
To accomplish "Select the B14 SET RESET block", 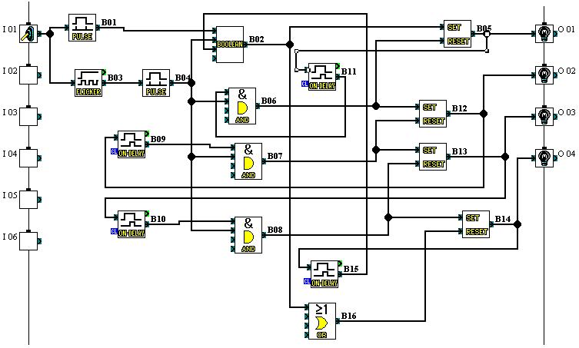I will [476, 224].
